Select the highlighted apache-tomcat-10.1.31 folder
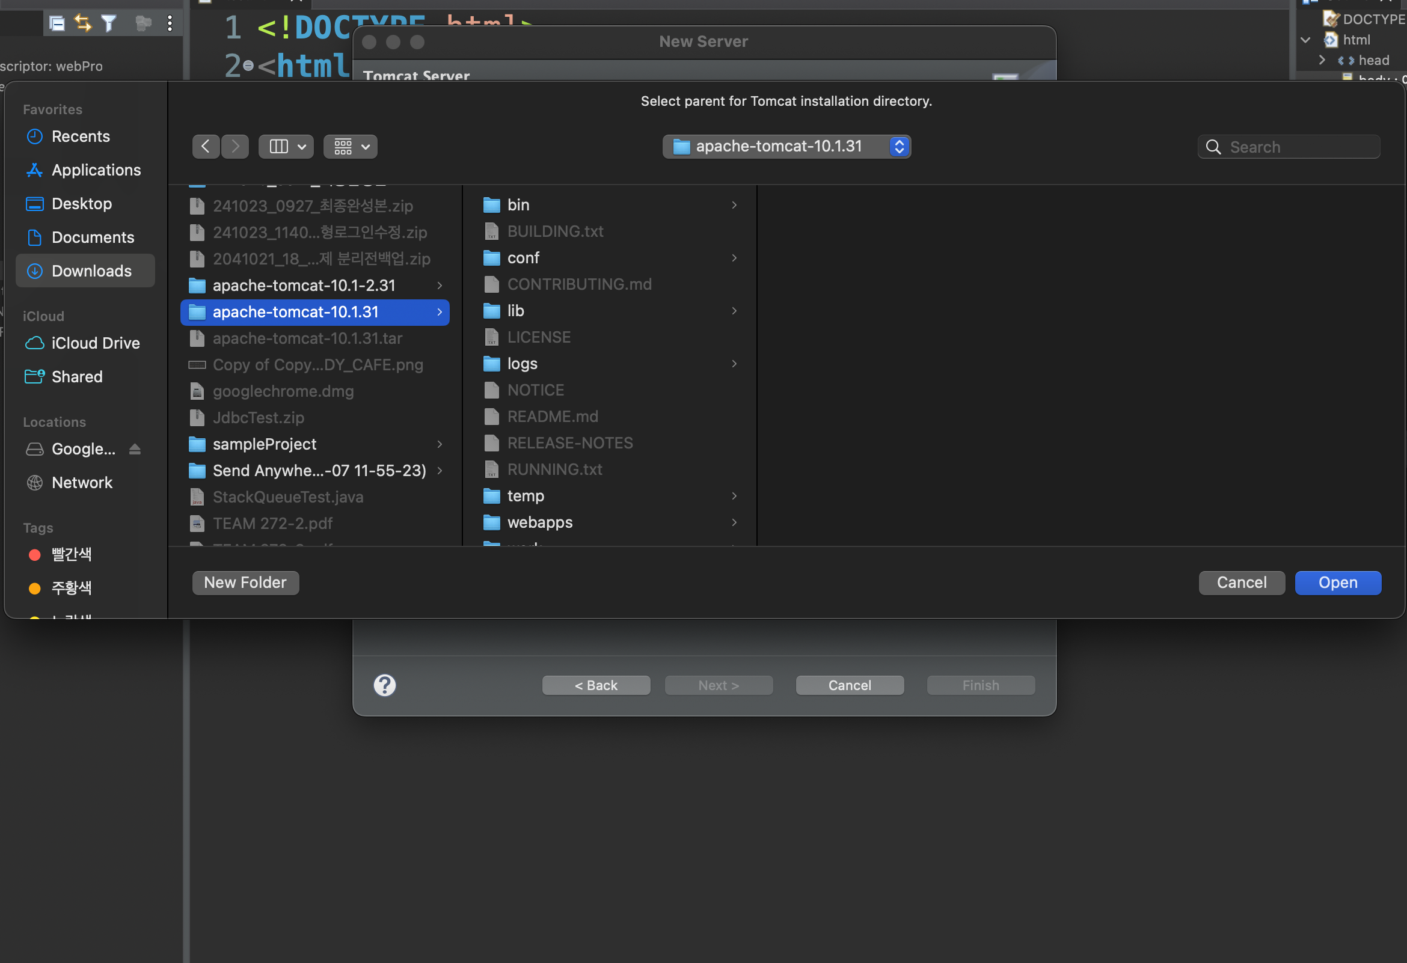Screen dimensions: 1407x963 pyautogui.click(x=315, y=313)
